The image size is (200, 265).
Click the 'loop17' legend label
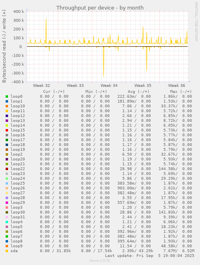click(x=18, y=140)
